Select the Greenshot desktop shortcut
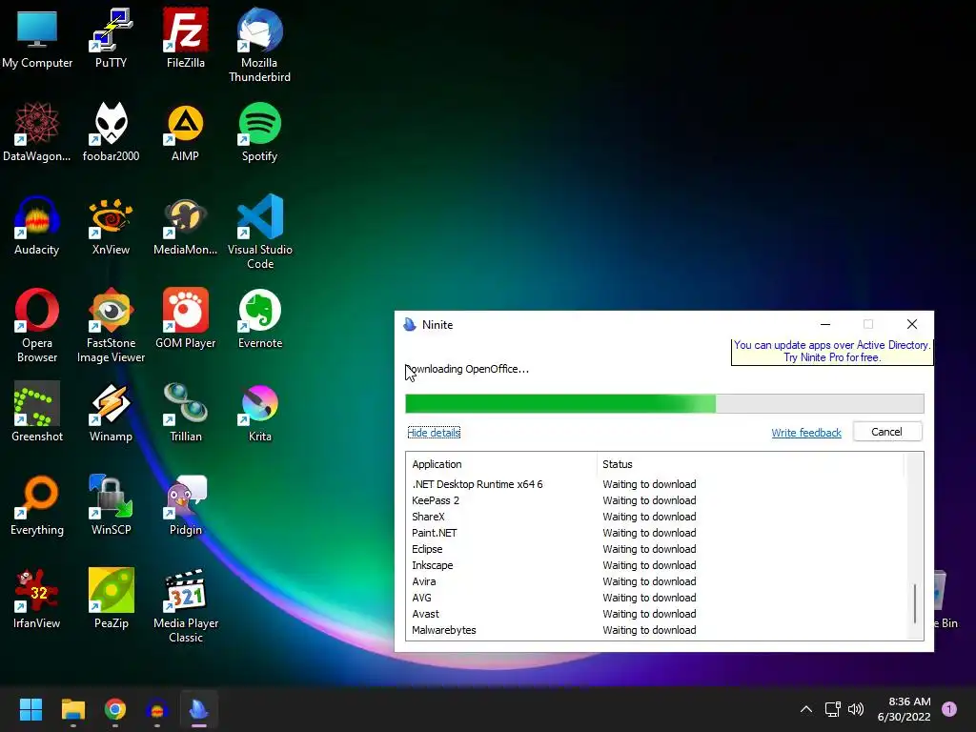Screen dimensions: 976x732 [37, 412]
